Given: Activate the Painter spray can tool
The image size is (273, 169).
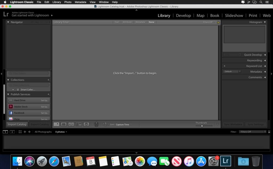Looking at the screenshot, I should pyautogui.click(x=96, y=124).
